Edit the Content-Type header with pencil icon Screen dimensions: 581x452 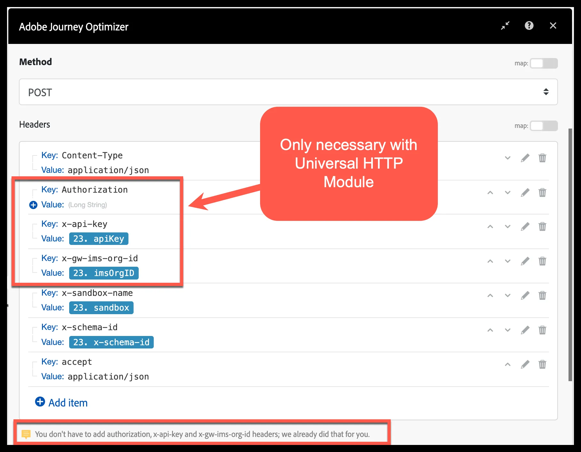coord(525,158)
